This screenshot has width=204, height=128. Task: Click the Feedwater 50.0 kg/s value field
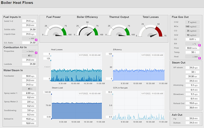30,76
